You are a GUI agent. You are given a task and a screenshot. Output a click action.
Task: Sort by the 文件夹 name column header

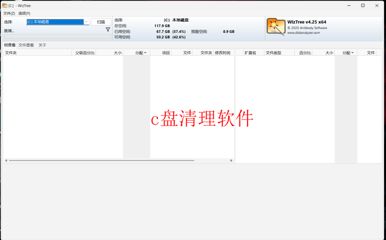(x=38, y=53)
